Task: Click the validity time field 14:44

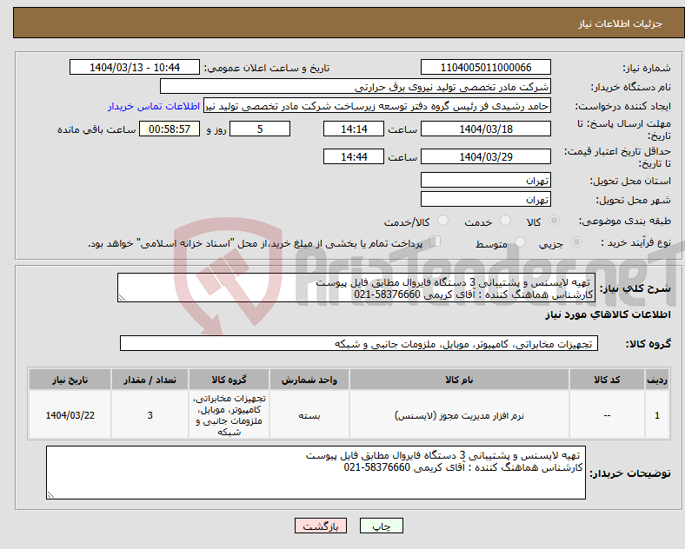Action: coord(354,156)
